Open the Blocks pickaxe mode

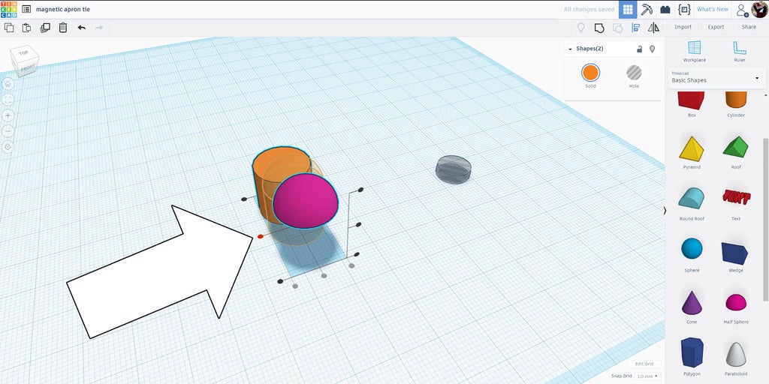point(647,9)
